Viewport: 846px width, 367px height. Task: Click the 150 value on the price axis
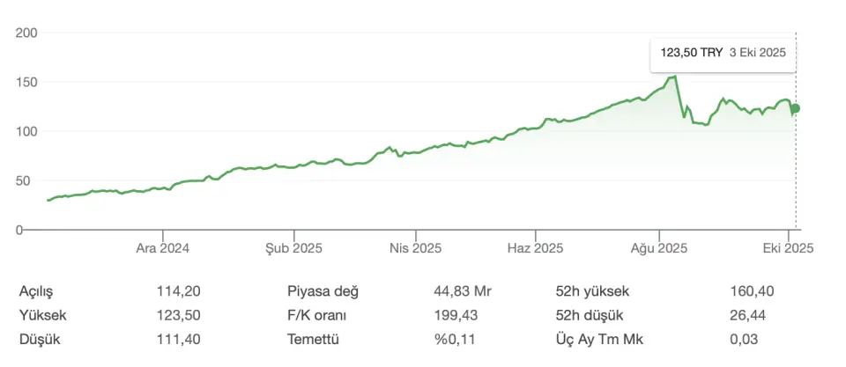(26, 82)
